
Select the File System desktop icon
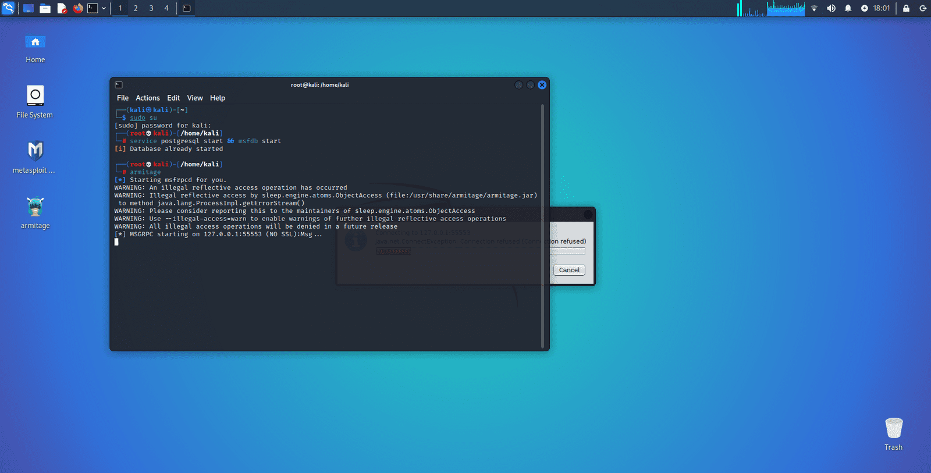click(x=35, y=102)
